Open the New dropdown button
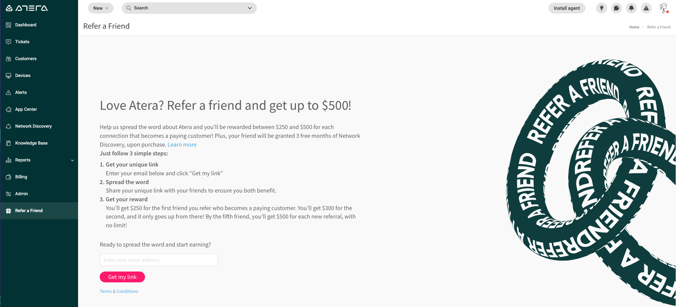This screenshot has height=307, width=676. pos(101,8)
